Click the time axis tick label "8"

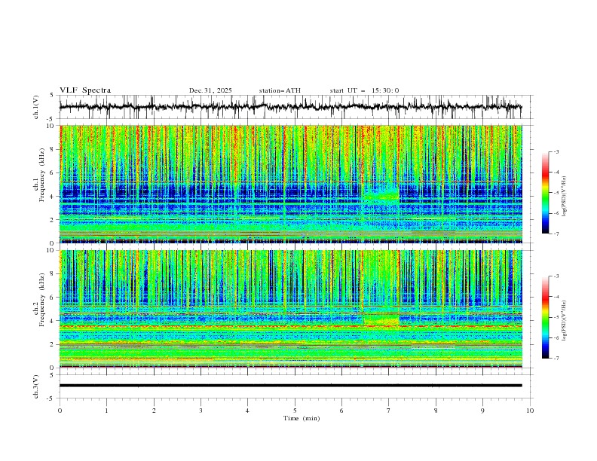(436, 411)
